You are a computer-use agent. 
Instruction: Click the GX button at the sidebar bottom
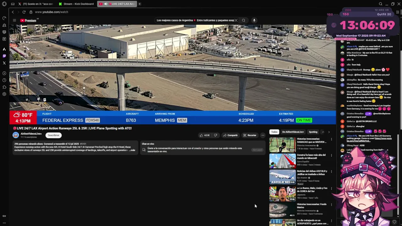pyautogui.click(x=4, y=216)
